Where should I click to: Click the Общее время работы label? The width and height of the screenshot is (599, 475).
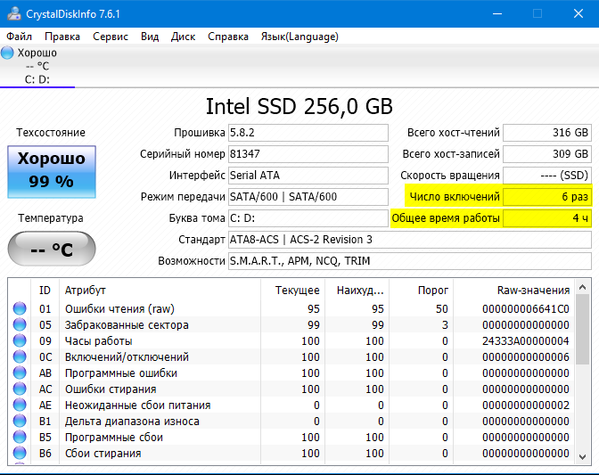point(446,218)
